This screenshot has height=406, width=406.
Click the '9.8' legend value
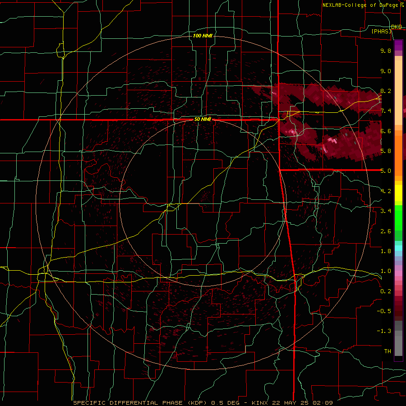pyautogui.click(x=386, y=51)
